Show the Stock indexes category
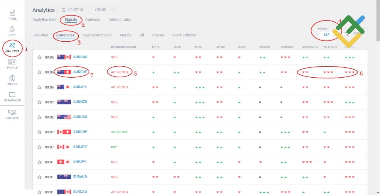The width and height of the screenshot is (380, 195). pos(184,35)
